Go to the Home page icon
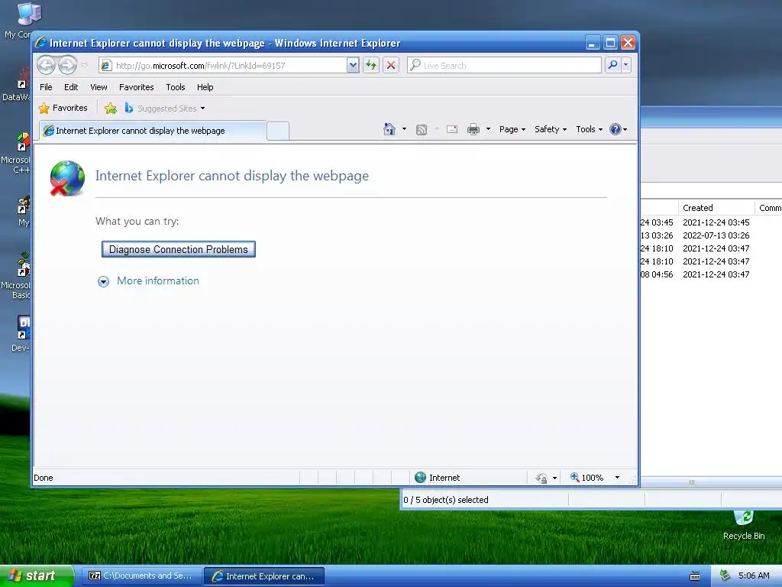782x587 pixels. 389,129
